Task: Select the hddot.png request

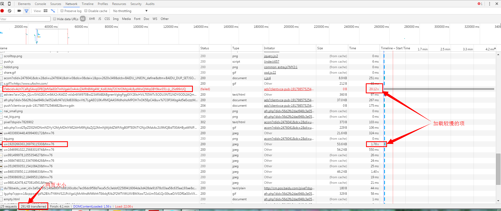Action: pos(248,67)
